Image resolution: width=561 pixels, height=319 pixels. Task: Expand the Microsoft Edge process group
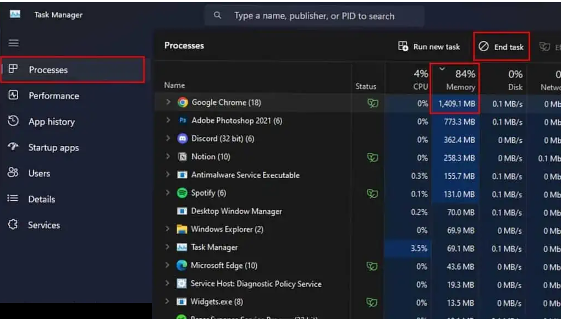[x=167, y=265]
